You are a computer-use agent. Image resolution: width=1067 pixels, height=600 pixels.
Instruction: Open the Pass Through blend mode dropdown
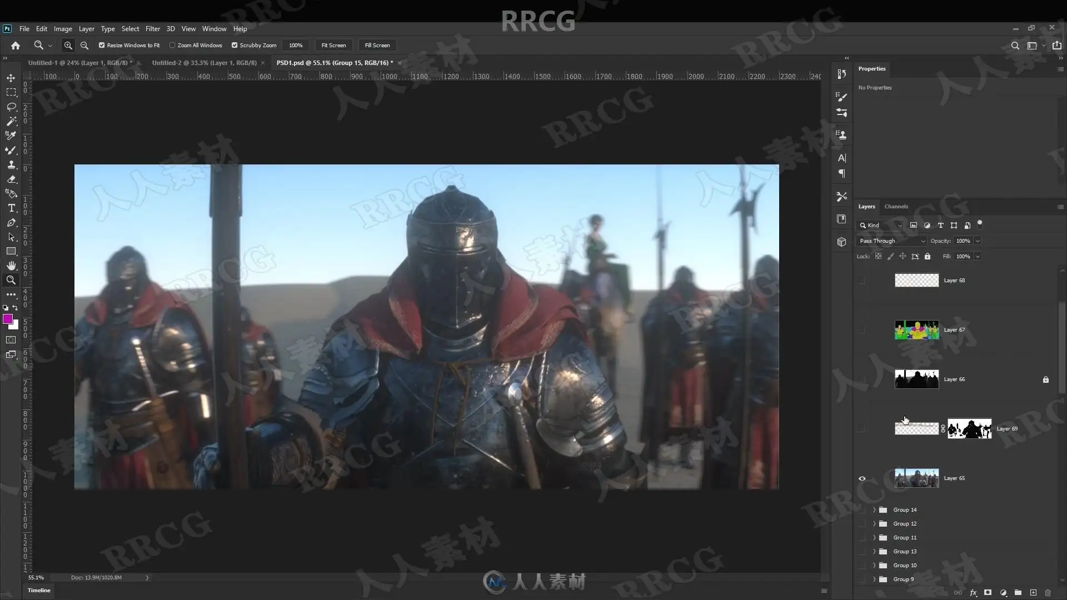tap(892, 241)
